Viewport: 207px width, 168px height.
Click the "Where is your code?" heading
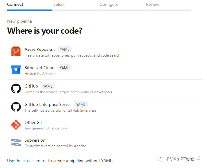pyautogui.click(x=45, y=31)
